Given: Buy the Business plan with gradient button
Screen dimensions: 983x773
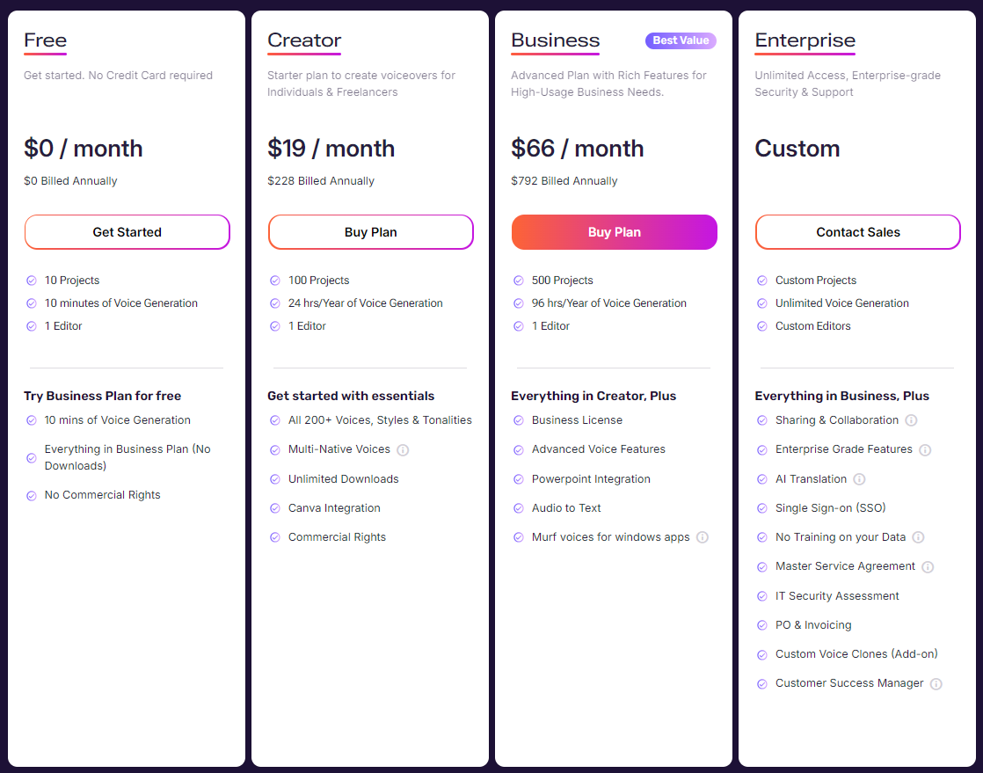Looking at the screenshot, I should point(615,232).
